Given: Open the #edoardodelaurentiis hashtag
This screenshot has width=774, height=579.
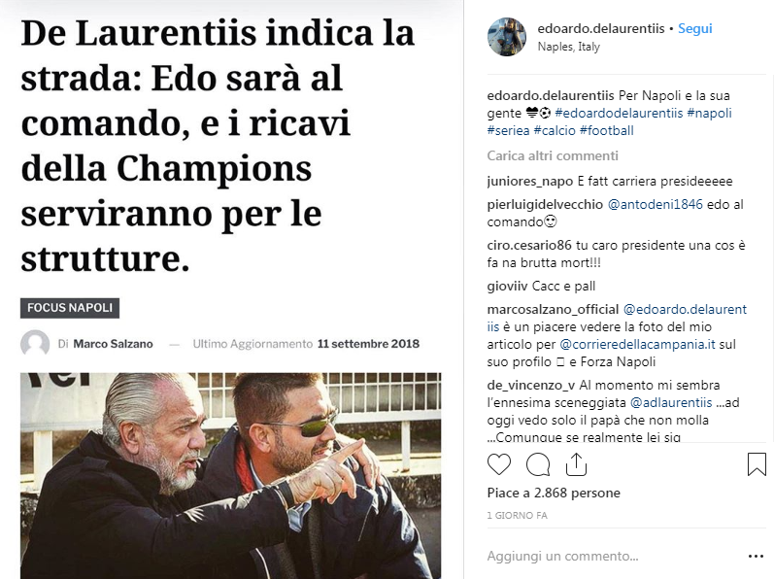Looking at the screenshot, I should click(x=619, y=113).
